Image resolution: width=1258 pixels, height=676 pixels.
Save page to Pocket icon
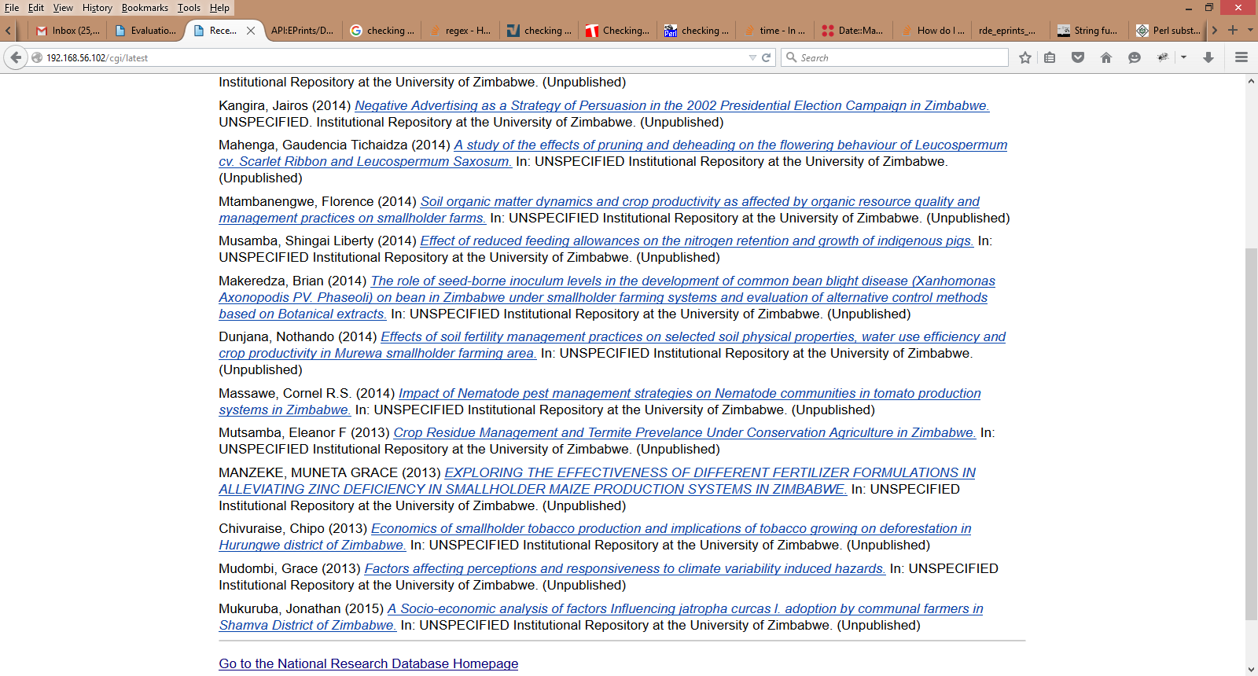[x=1078, y=57]
